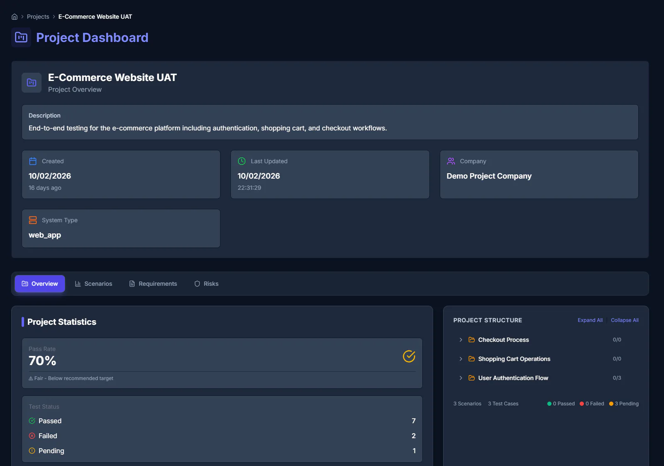
Task: Expand the Checkout Process tree node
Action: point(461,340)
